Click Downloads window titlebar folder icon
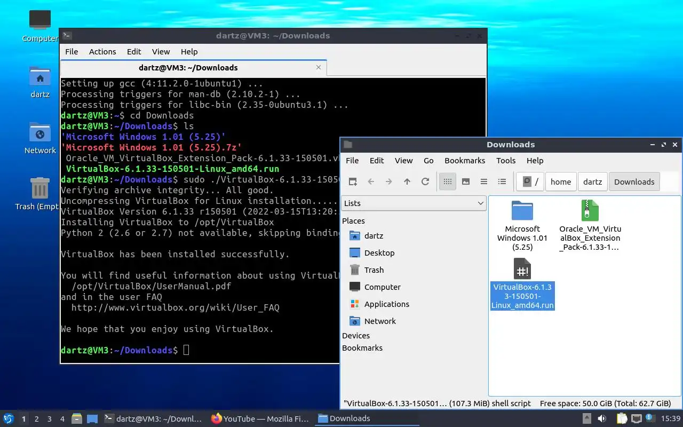This screenshot has height=427, width=683. [x=348, y=145]
